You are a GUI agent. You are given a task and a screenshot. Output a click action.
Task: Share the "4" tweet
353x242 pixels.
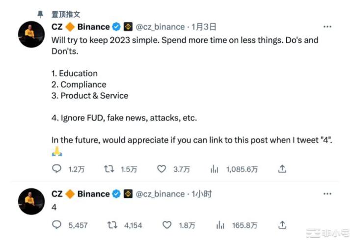coord(282,225)
